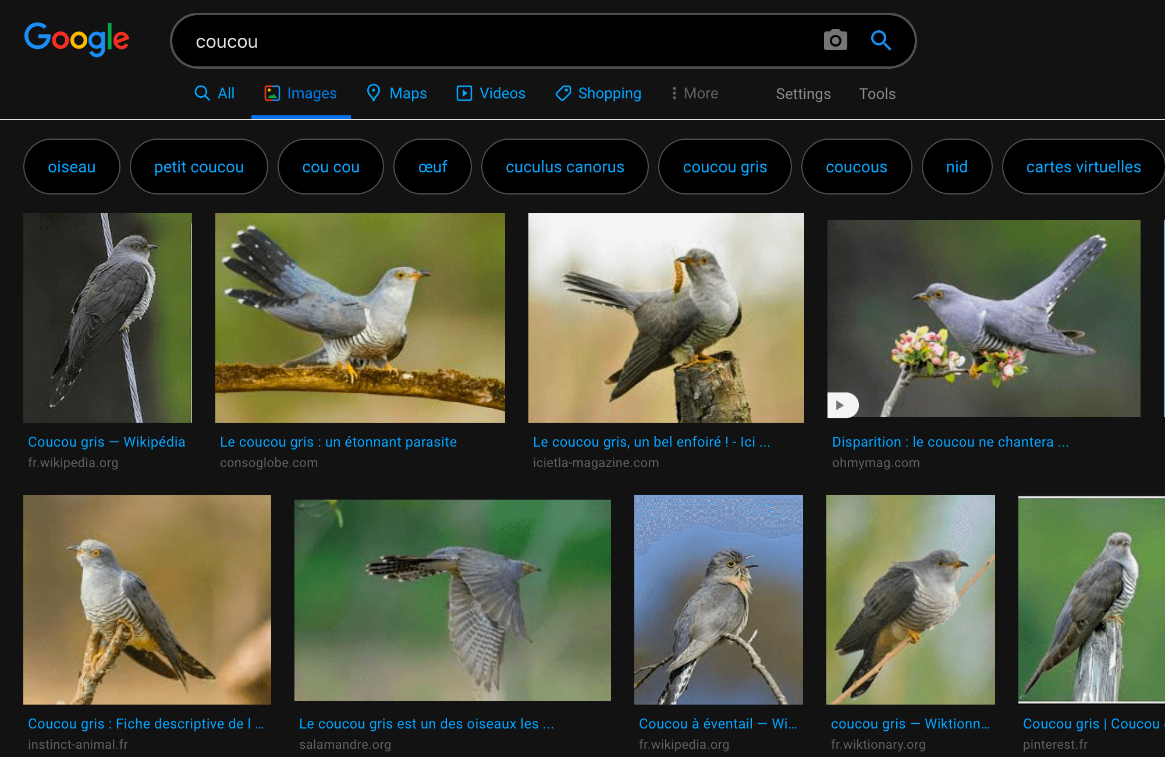This screenshot has height=757, width=1165.
Task: Click the cuculus canorus filter pill
Action: (x=566, y=167)
